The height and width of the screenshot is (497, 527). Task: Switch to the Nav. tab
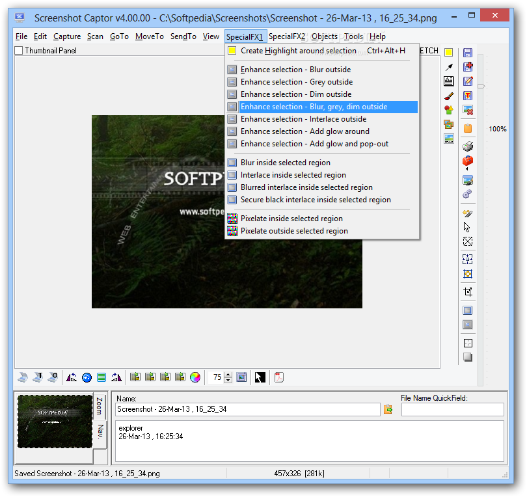pyautogui.click(x=100, y=433)
